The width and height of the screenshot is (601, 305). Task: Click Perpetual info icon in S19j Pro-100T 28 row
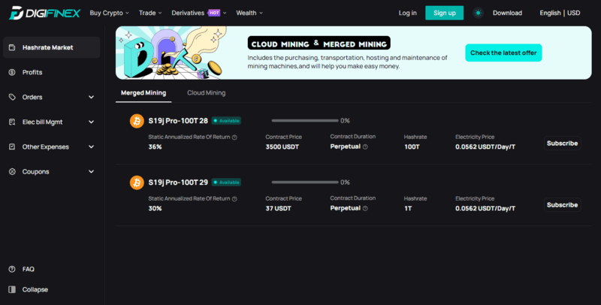pos(365,146)
